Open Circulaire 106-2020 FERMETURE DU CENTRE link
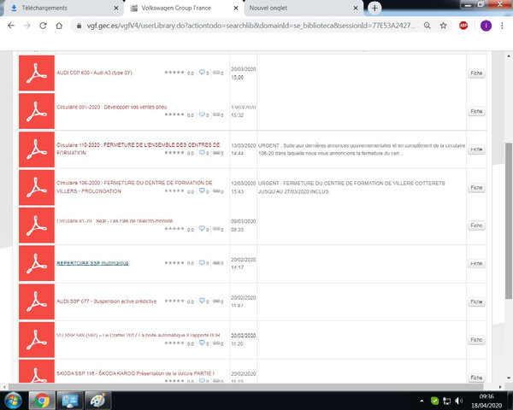The image size is (513, 410). pos(134,187)
